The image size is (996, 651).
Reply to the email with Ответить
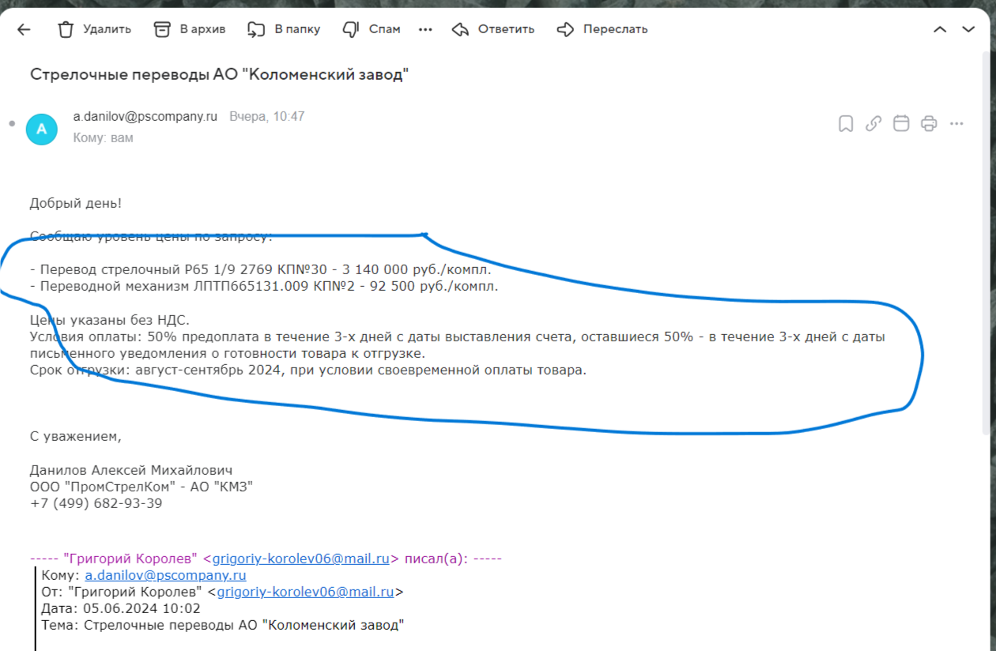492,29
